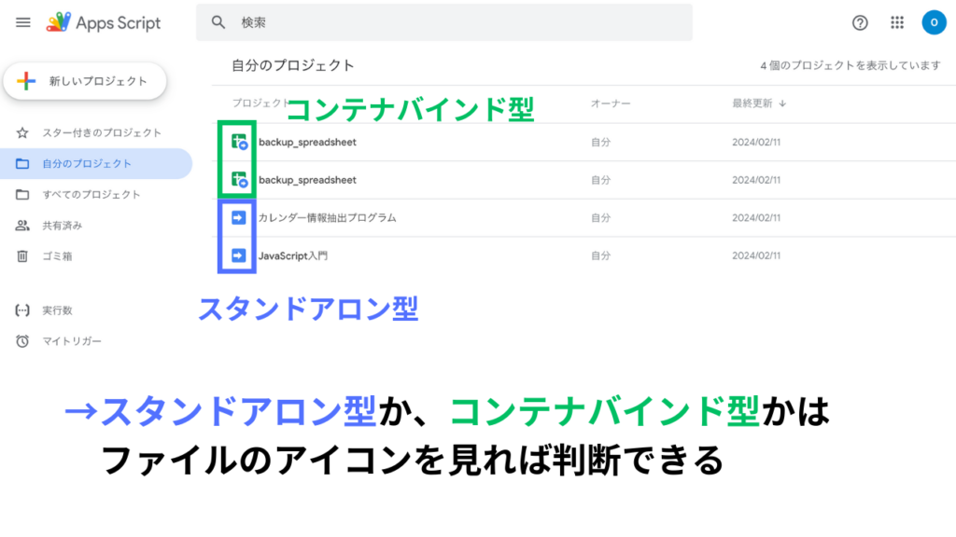Select 自分のプロジェクト in the sidebar
The width and height of the screenshot is (956, 537).
click(x=86, y=164)
